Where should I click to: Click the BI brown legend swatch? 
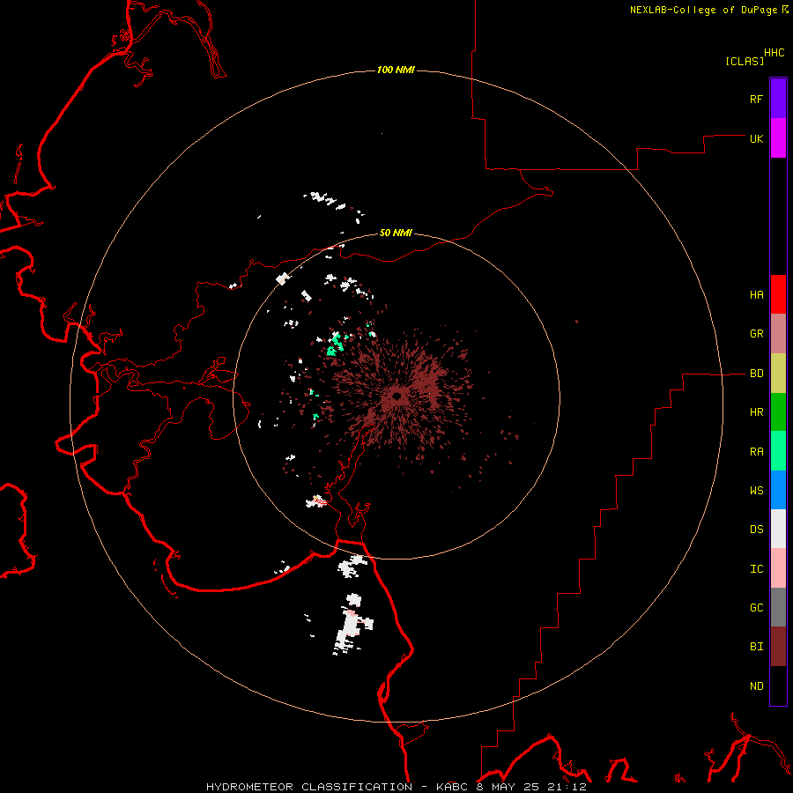click(778, 647)
